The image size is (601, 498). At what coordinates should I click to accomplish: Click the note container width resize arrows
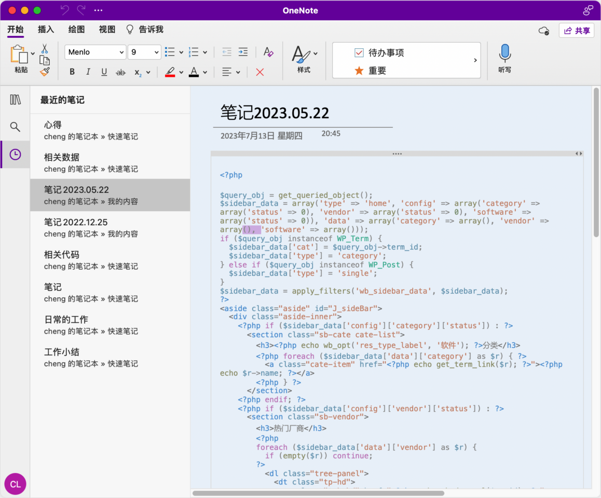pyautogui.click(x=579, y=154)
